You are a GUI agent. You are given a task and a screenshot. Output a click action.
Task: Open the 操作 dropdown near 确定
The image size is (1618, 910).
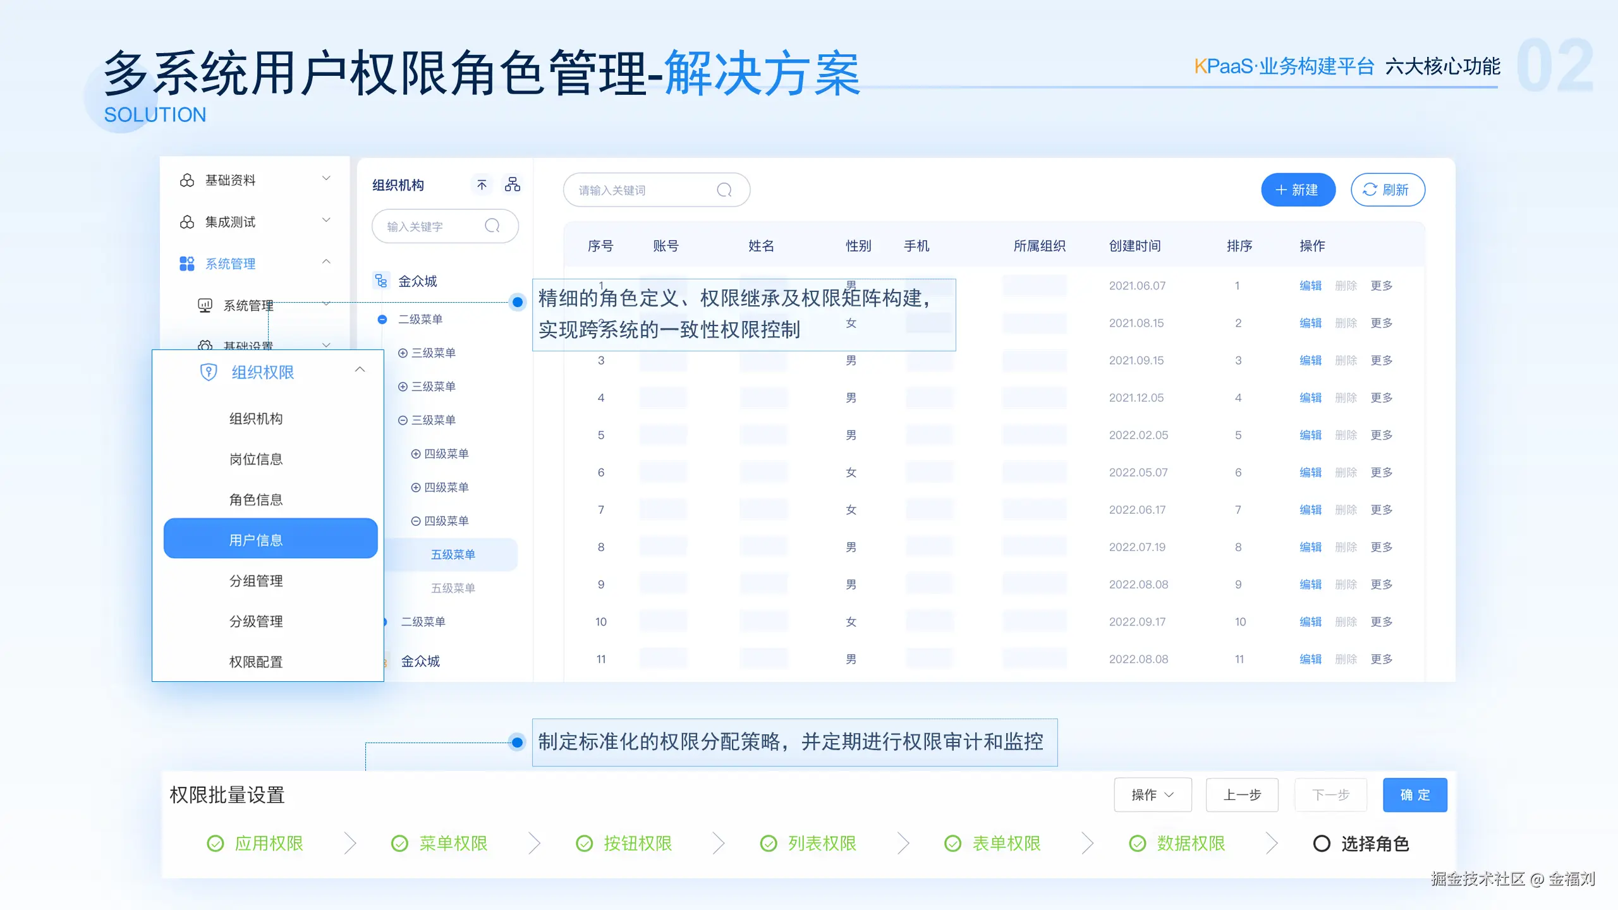1153,794
